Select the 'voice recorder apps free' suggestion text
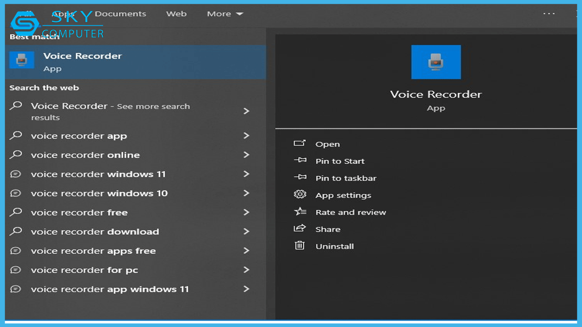 (x=93, y=251)
